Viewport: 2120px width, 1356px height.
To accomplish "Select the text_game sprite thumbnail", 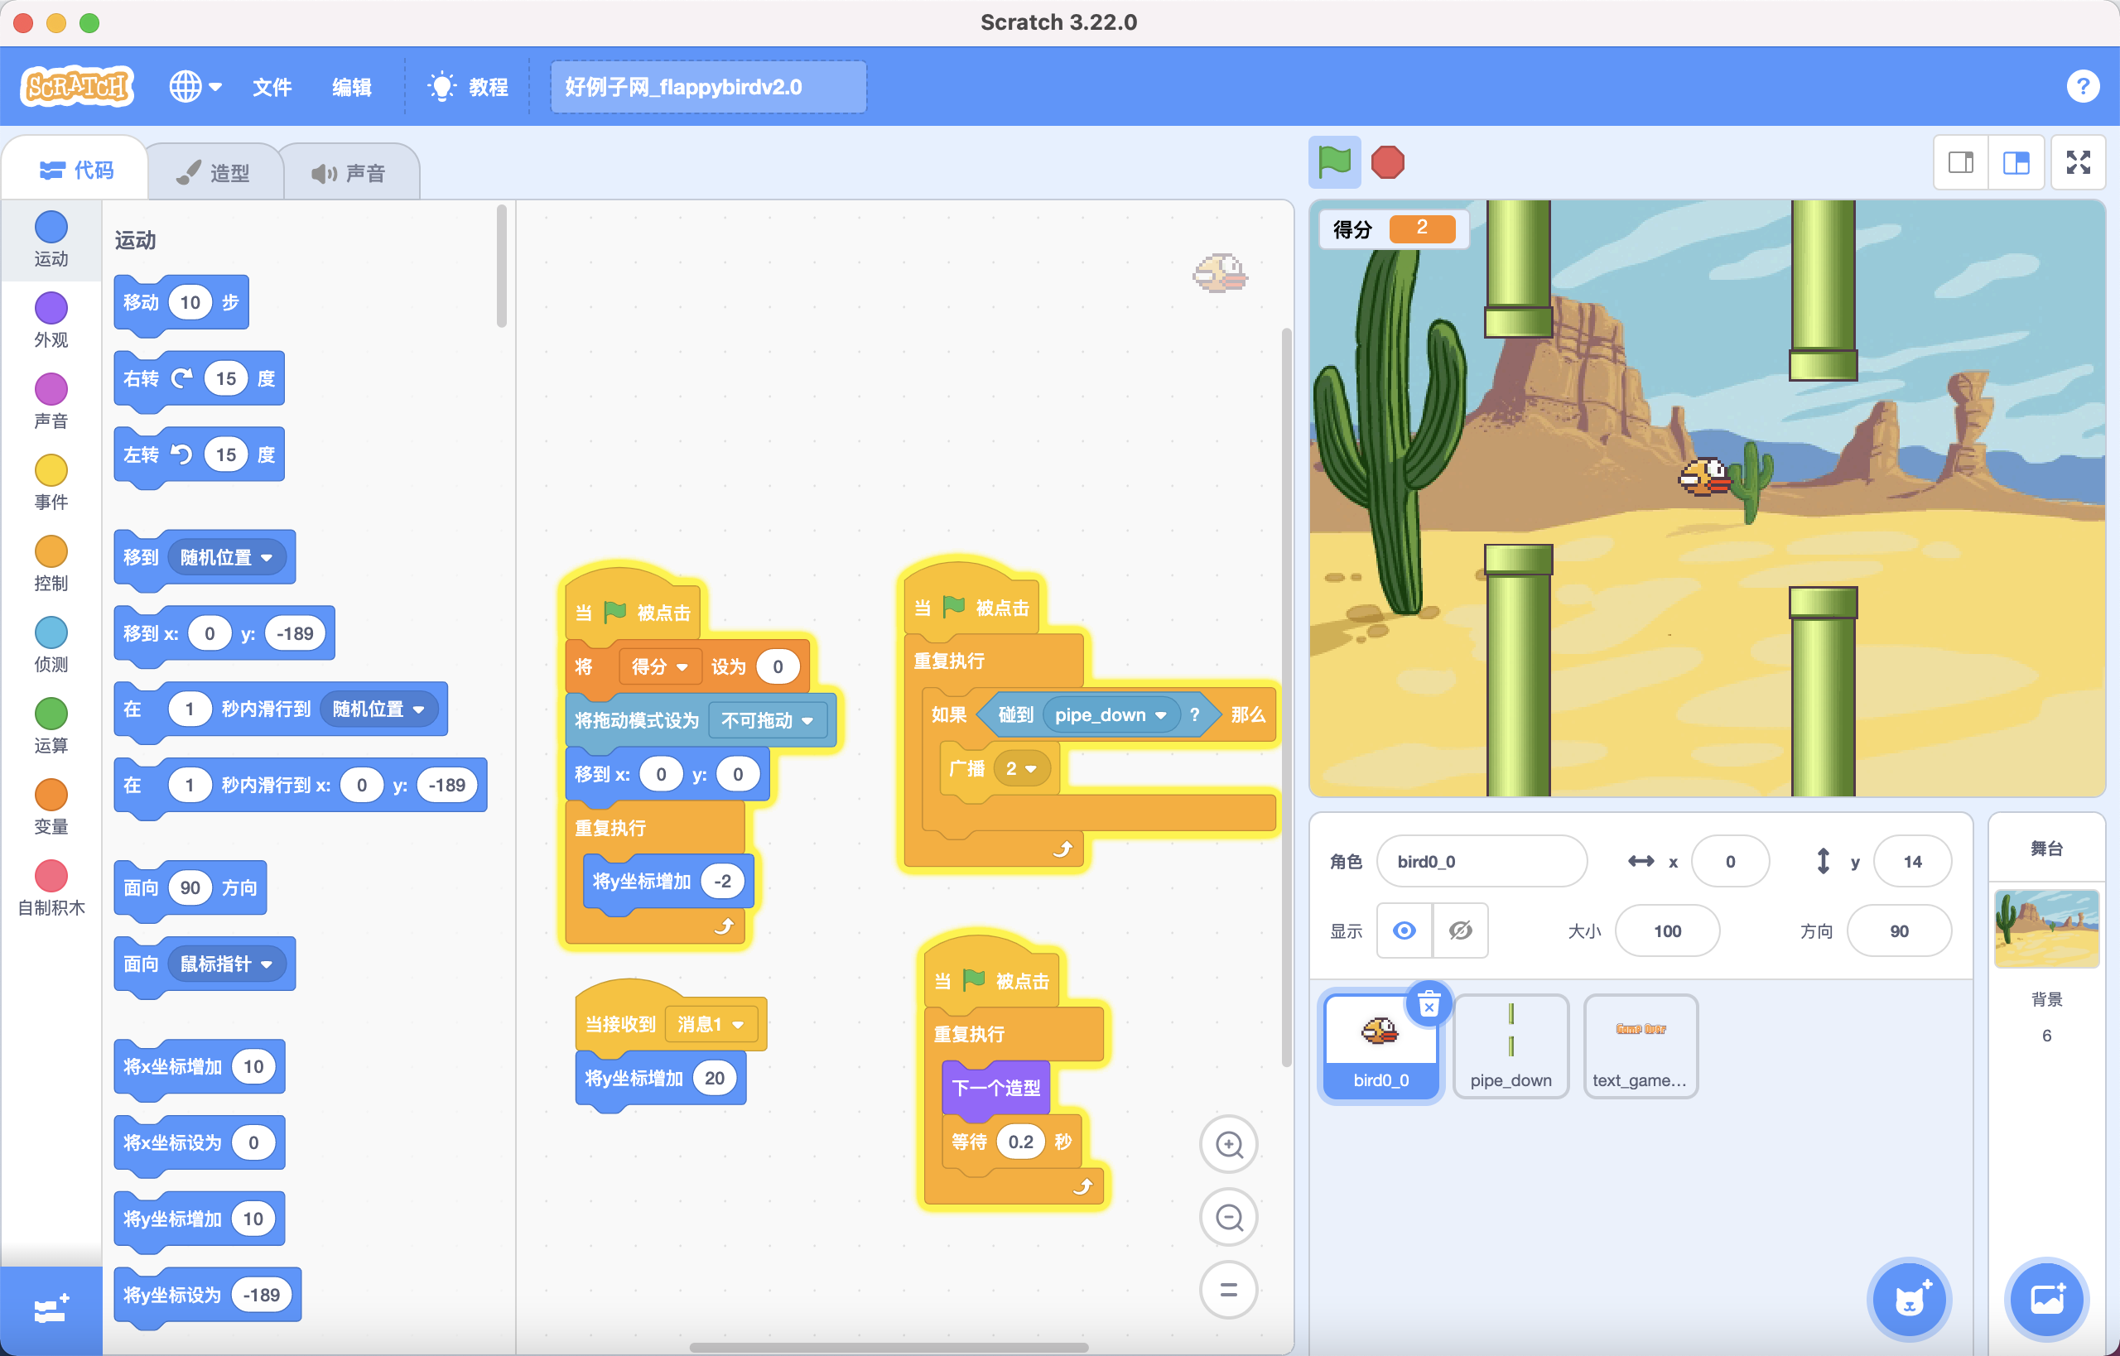I will pos(1640,1046).
